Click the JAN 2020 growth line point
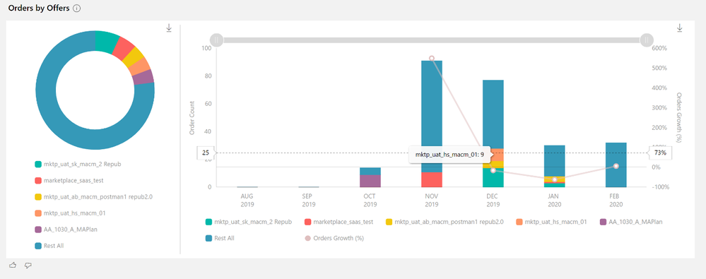706x279 pixels. 555,179
